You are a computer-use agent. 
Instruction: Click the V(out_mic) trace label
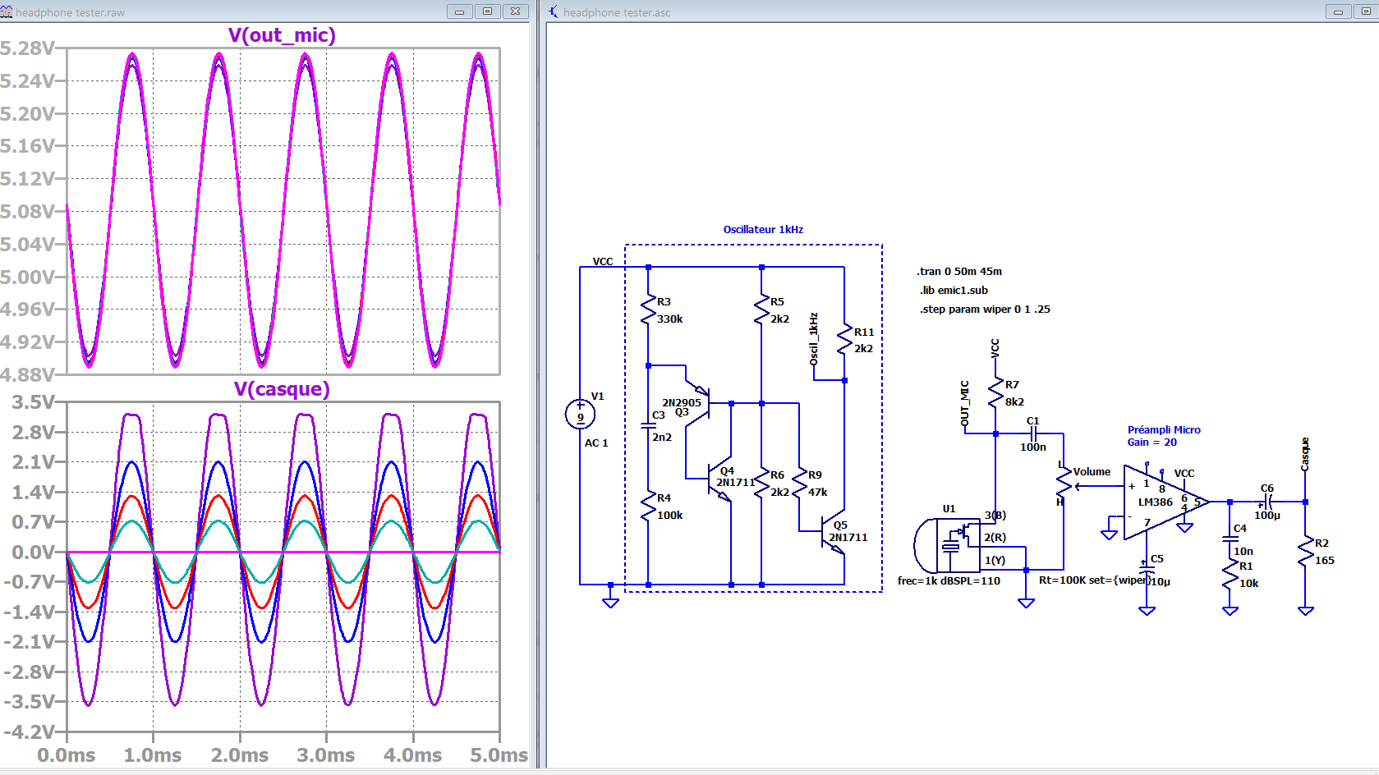[x=282, y=35]
